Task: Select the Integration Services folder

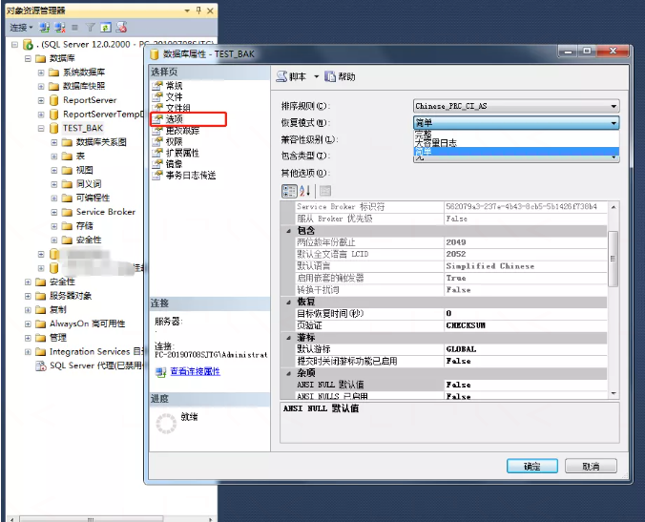Action: [95, 352]
